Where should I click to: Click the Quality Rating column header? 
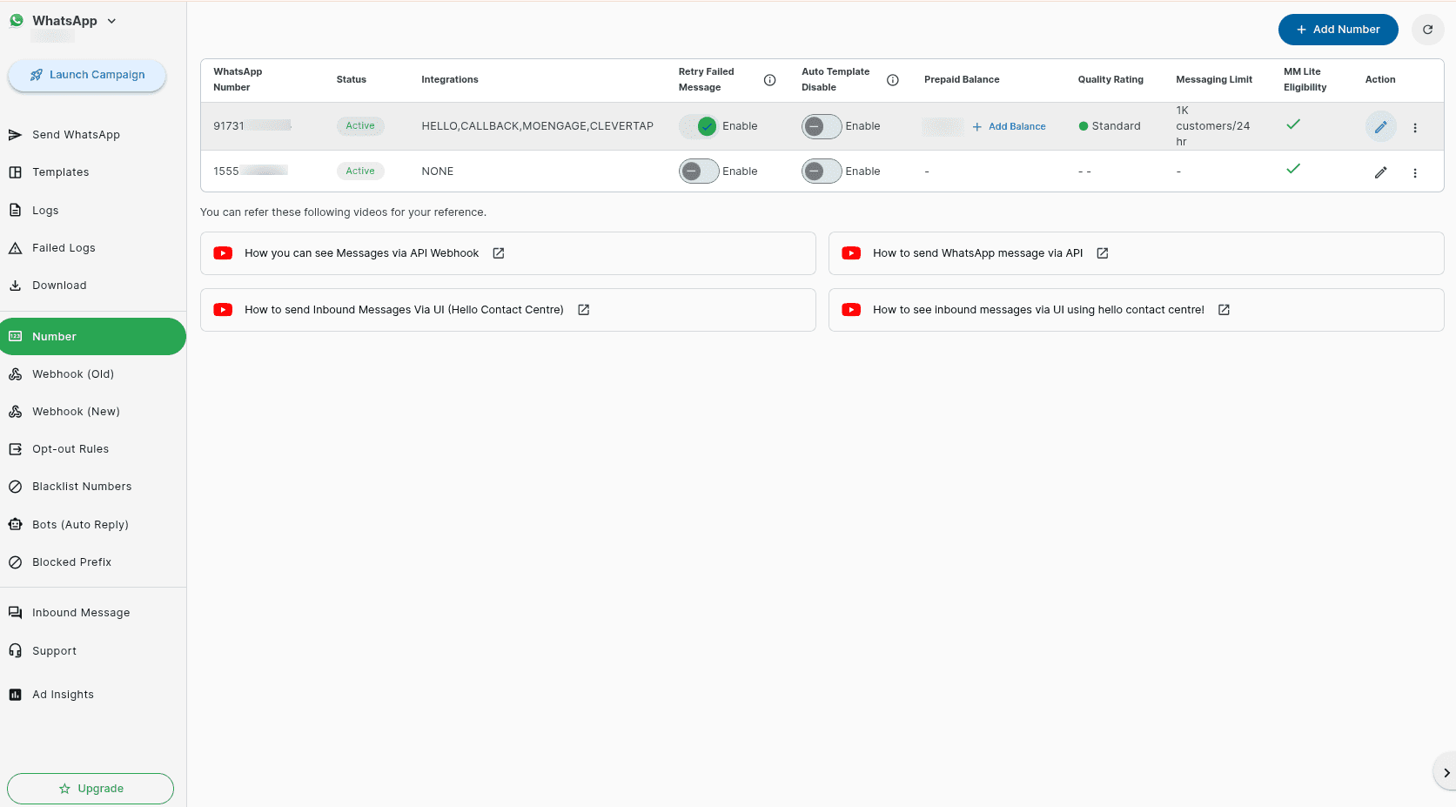(x=1110, y=80)
